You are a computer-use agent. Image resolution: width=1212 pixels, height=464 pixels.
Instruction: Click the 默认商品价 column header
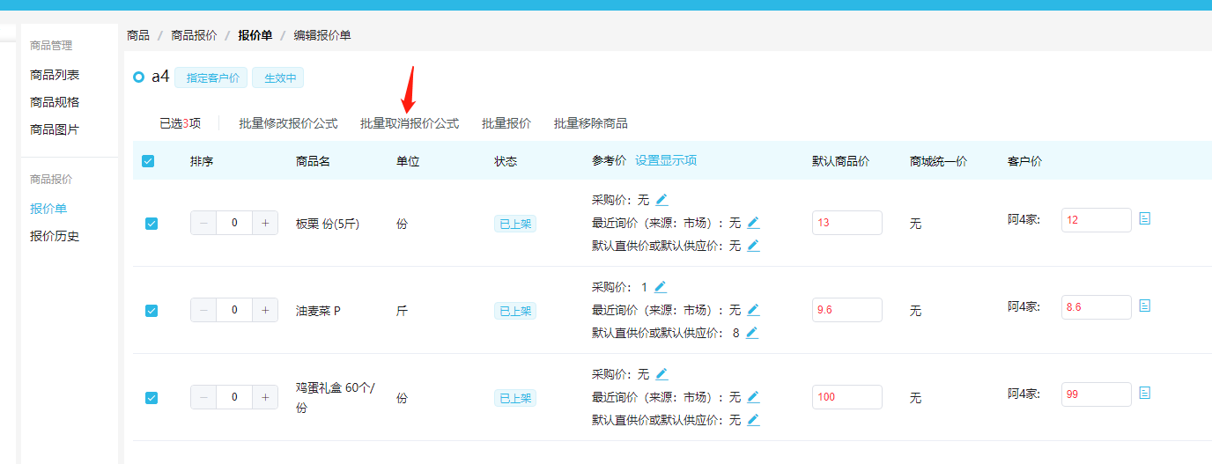(x=841, y=161)
